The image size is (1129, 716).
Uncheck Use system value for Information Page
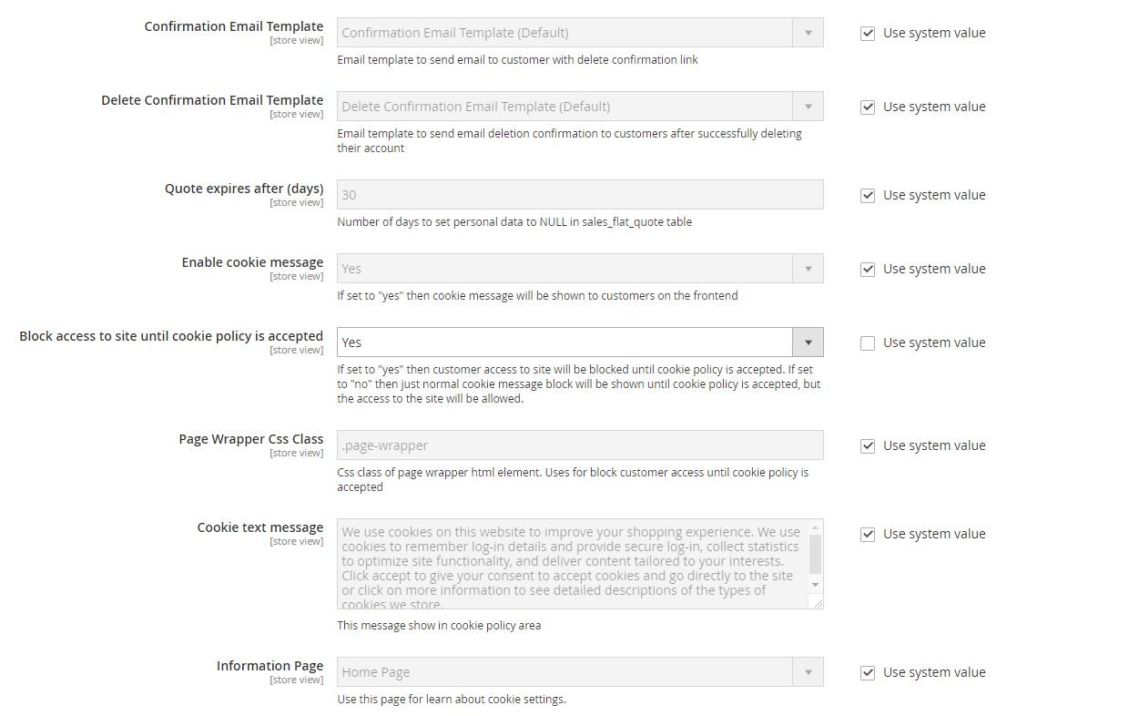868,673
